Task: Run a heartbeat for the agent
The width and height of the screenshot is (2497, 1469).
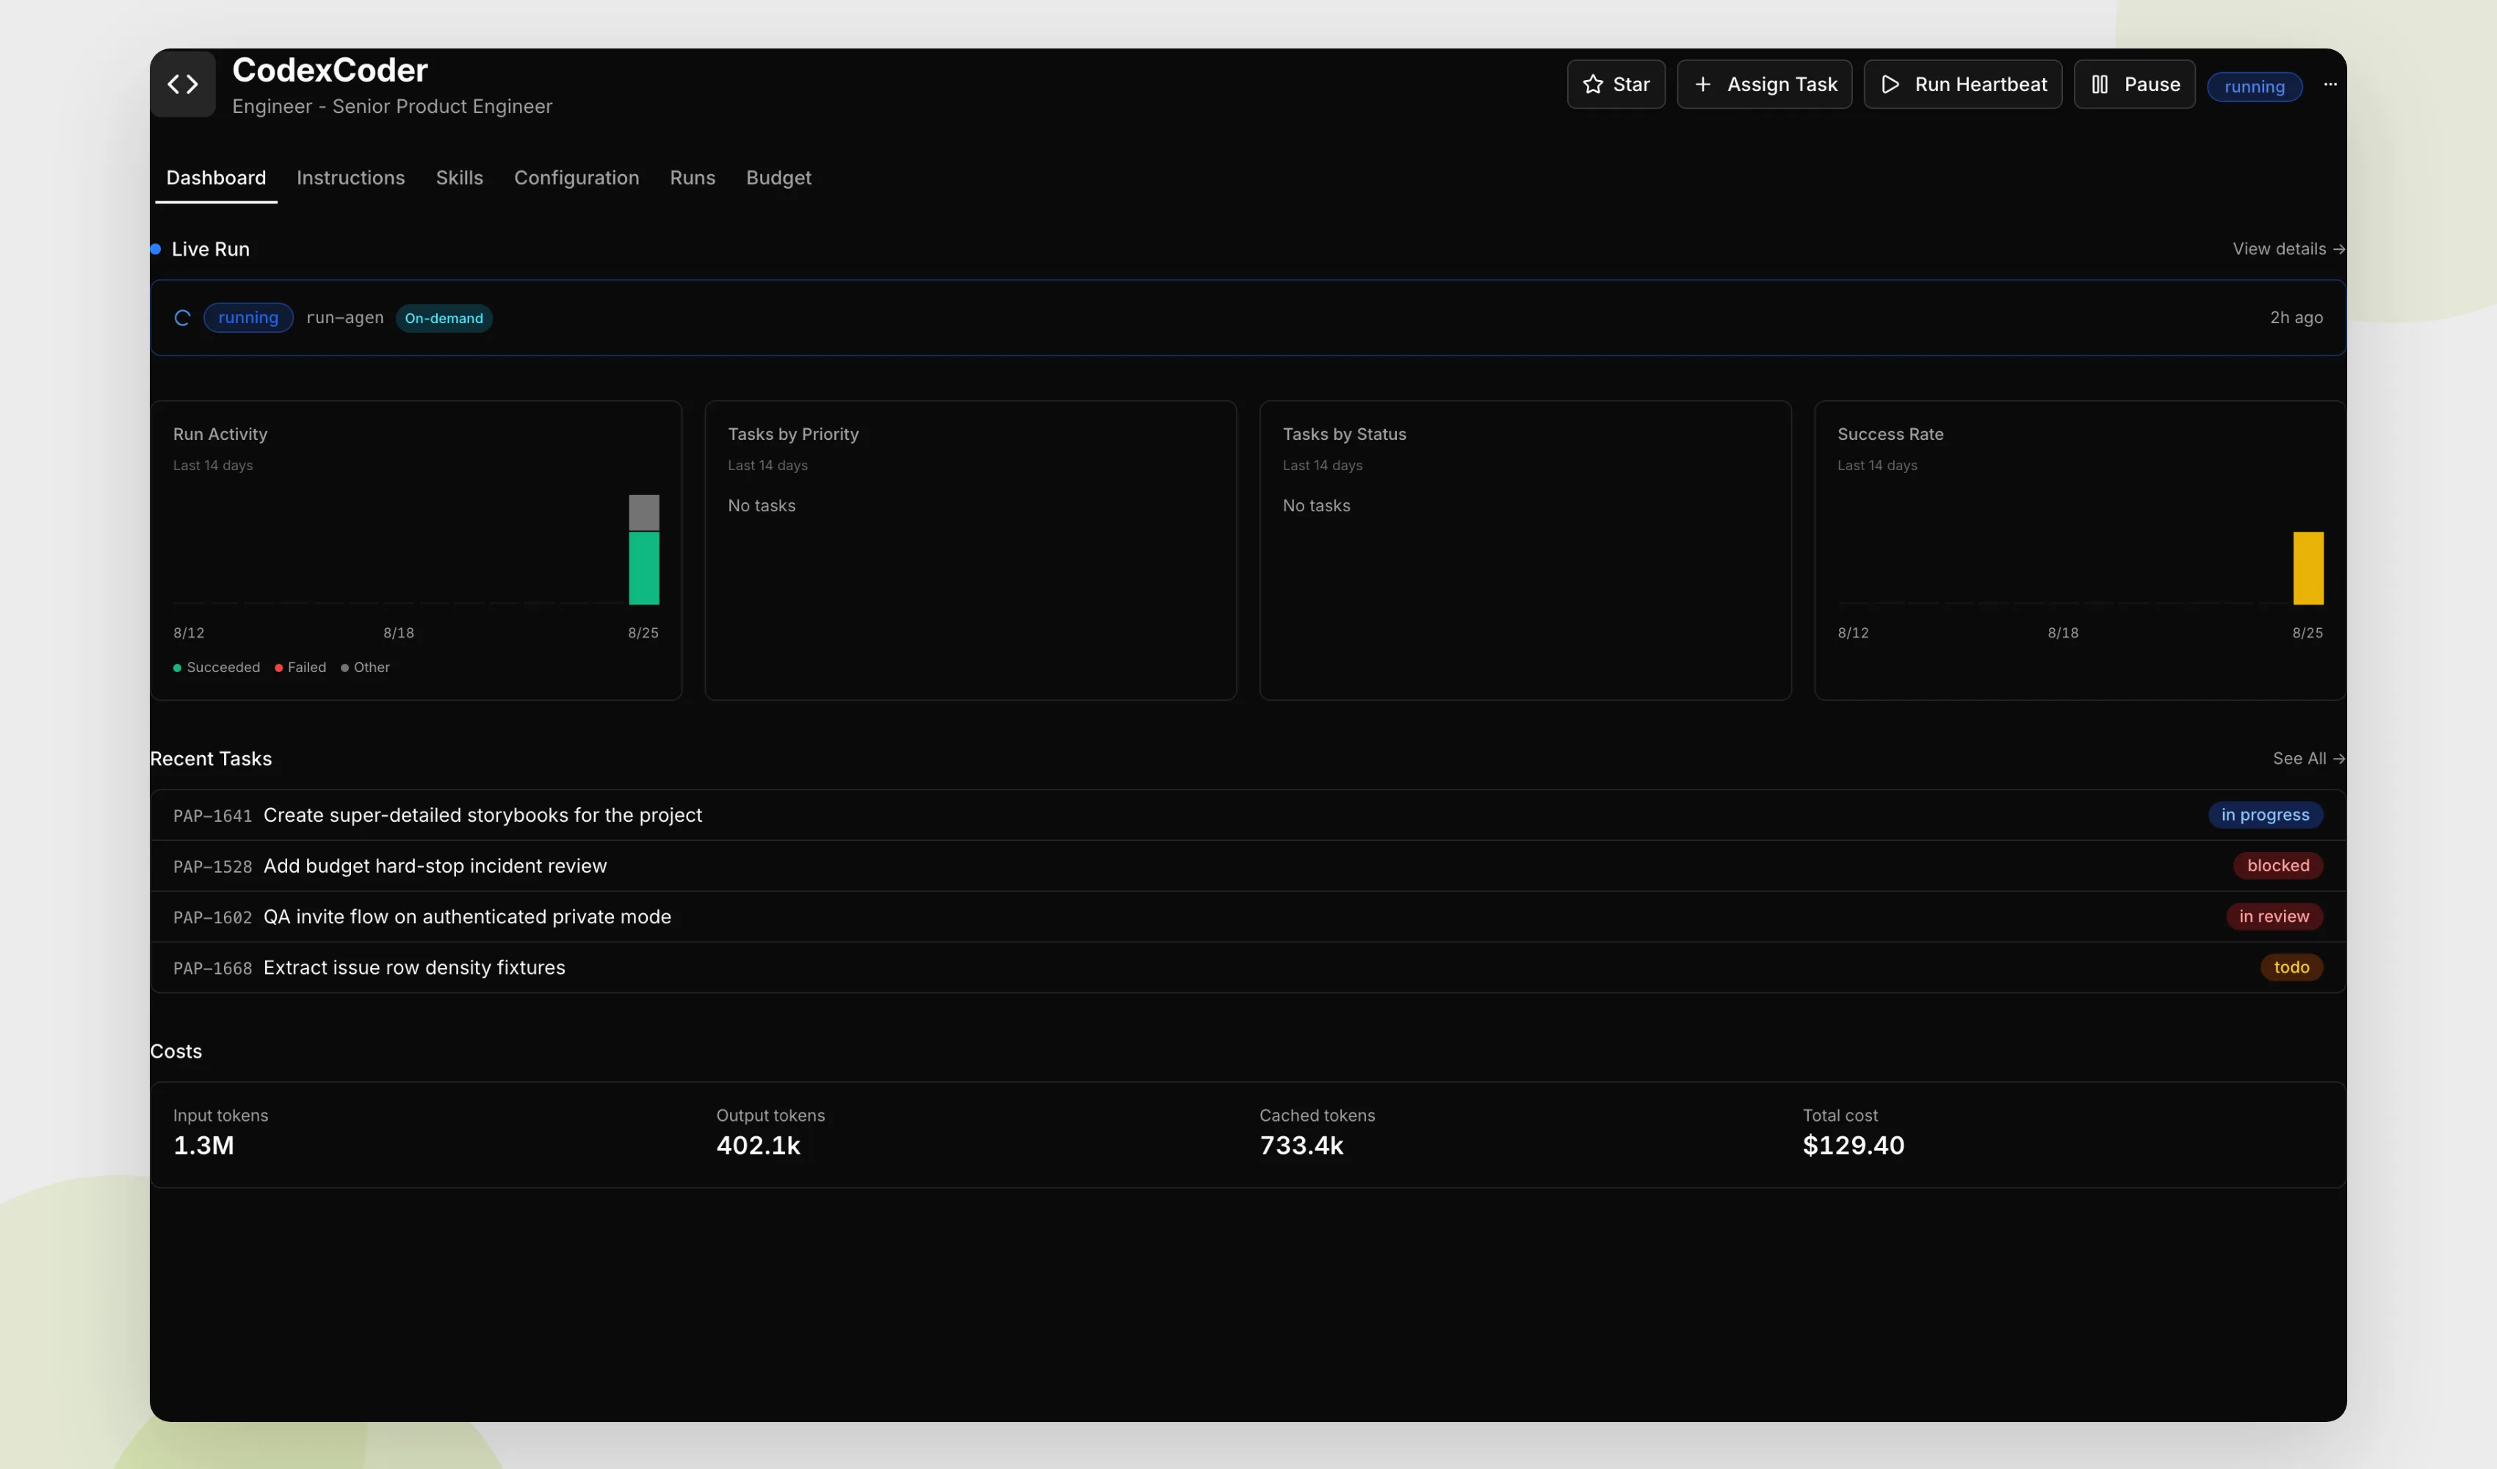Action: pyautogui.click(x=1962, y=84)
